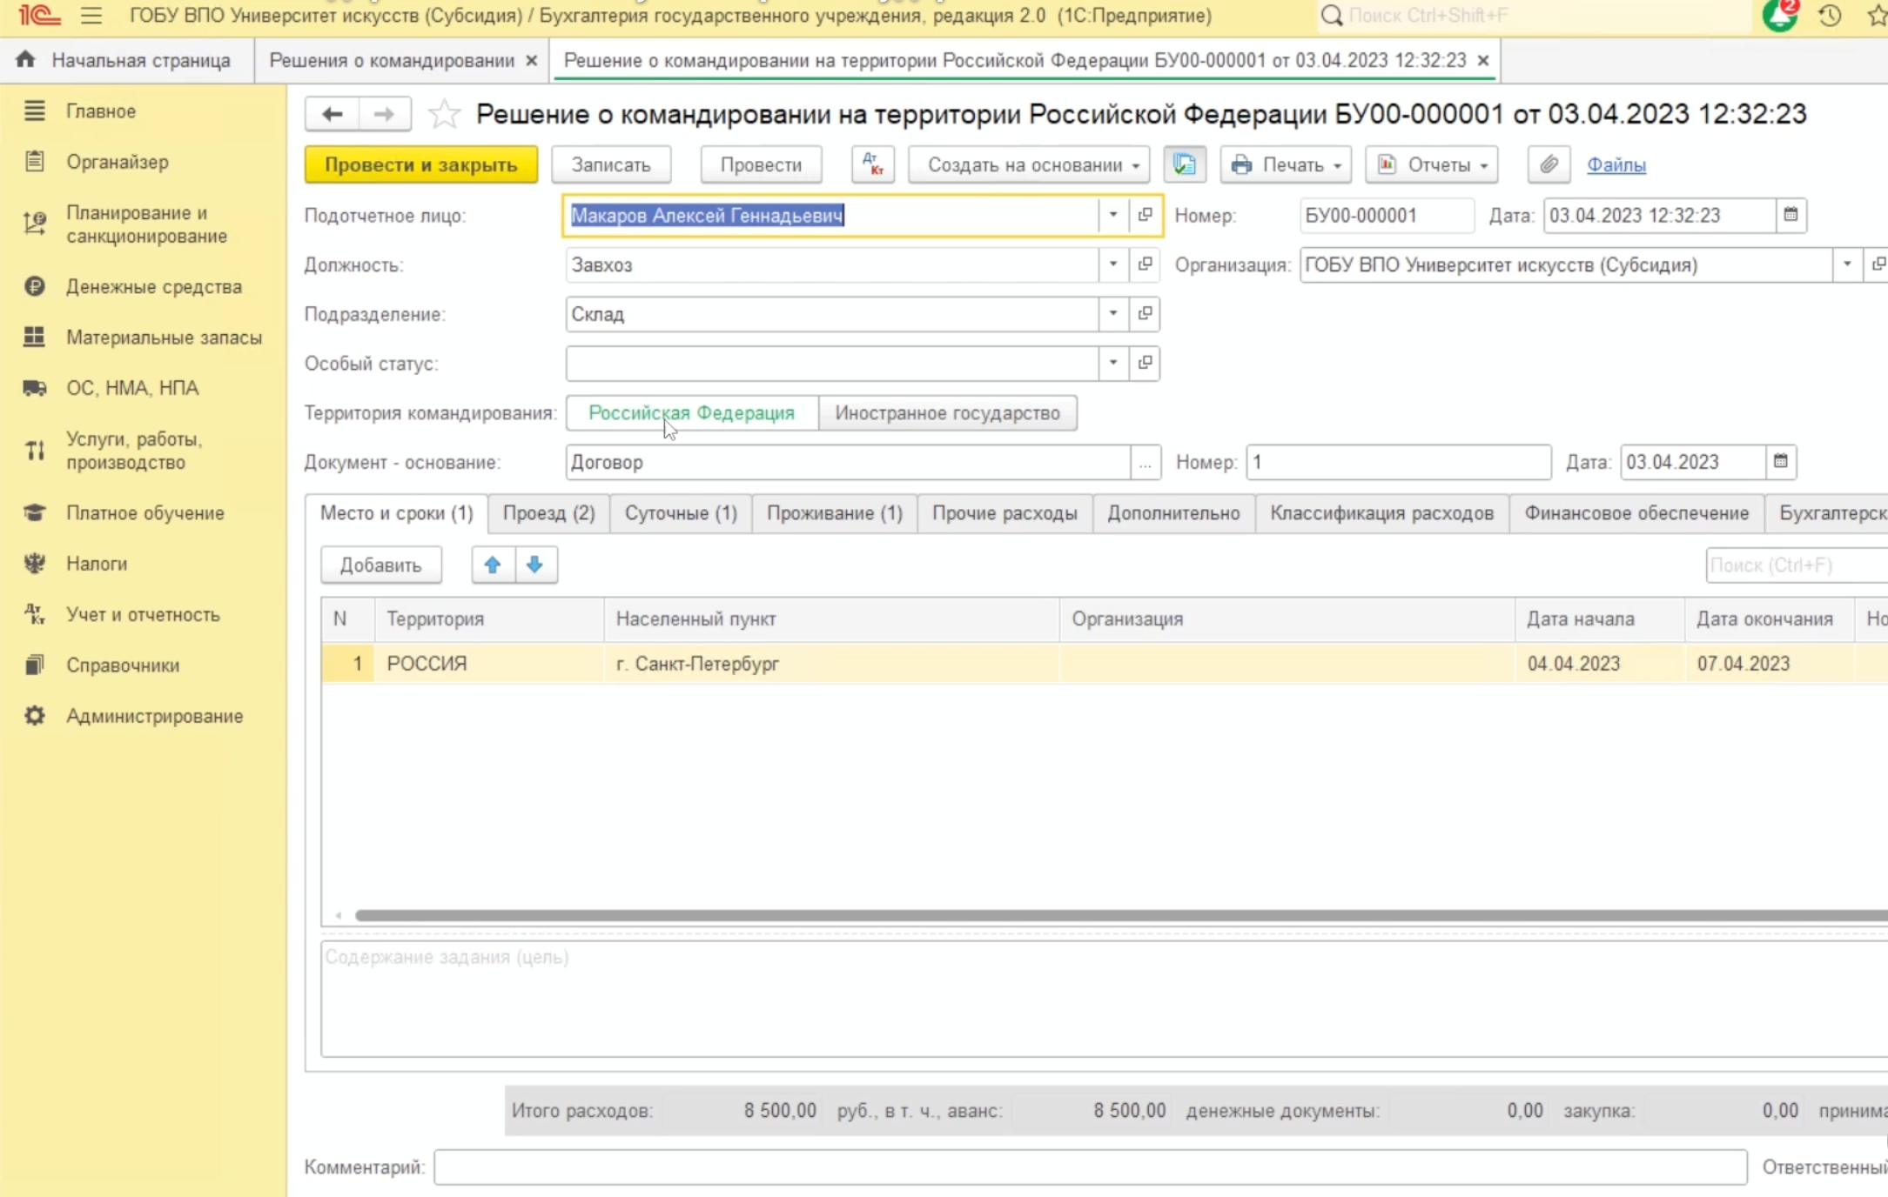The width and height of the screenshot is (1888, 1197).
Task: Select Российская Федерация territory option
Action: 691,413
